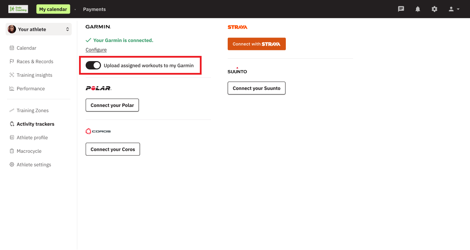Click the Strava logo heading
The image size is (470, 250).
tap(237, 27)
